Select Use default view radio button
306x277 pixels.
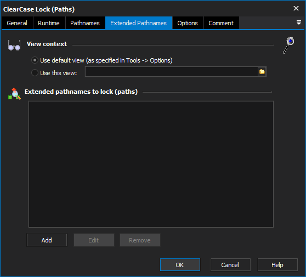pyautogui.click(x=35, y=60)
